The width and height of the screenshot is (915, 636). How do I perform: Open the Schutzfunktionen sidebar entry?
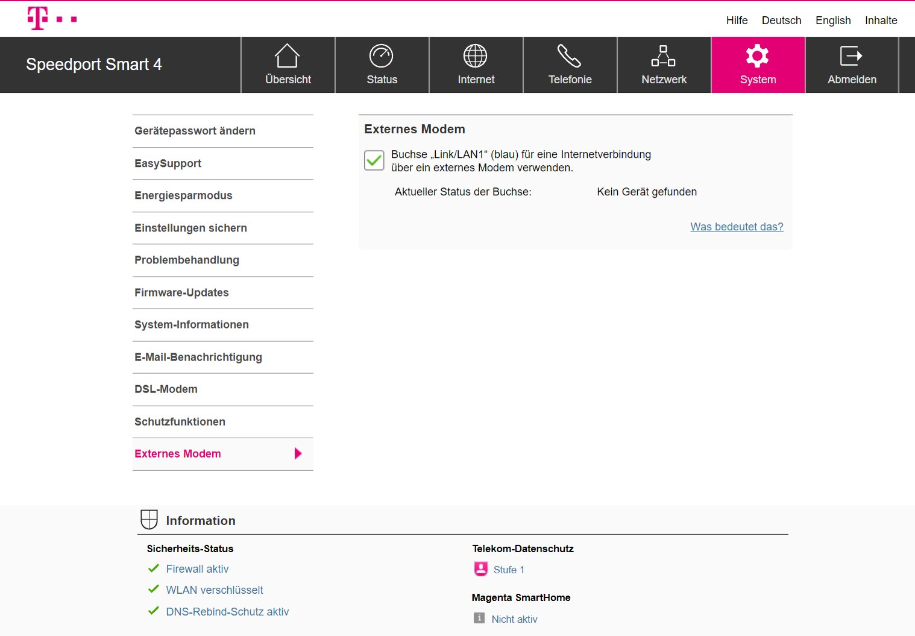point(180,422)
